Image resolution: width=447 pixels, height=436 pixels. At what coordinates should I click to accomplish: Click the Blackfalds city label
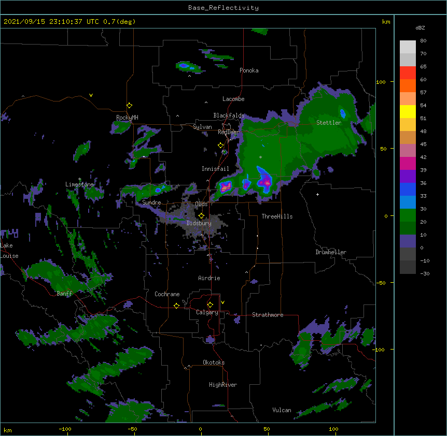click(229, 115)
